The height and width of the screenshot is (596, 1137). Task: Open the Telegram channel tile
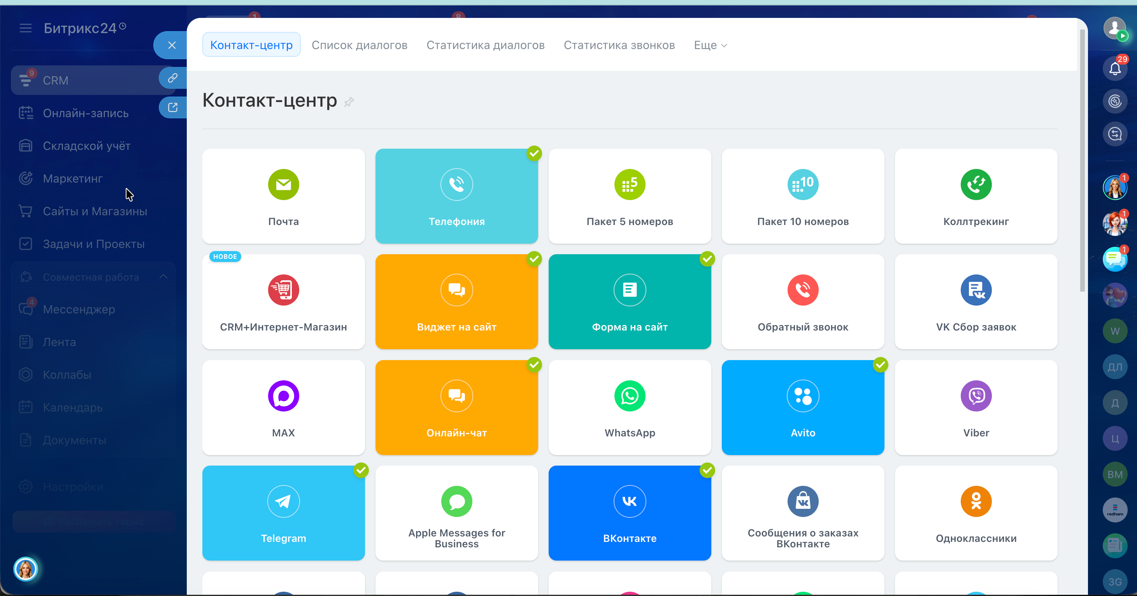tap(283, 513)
